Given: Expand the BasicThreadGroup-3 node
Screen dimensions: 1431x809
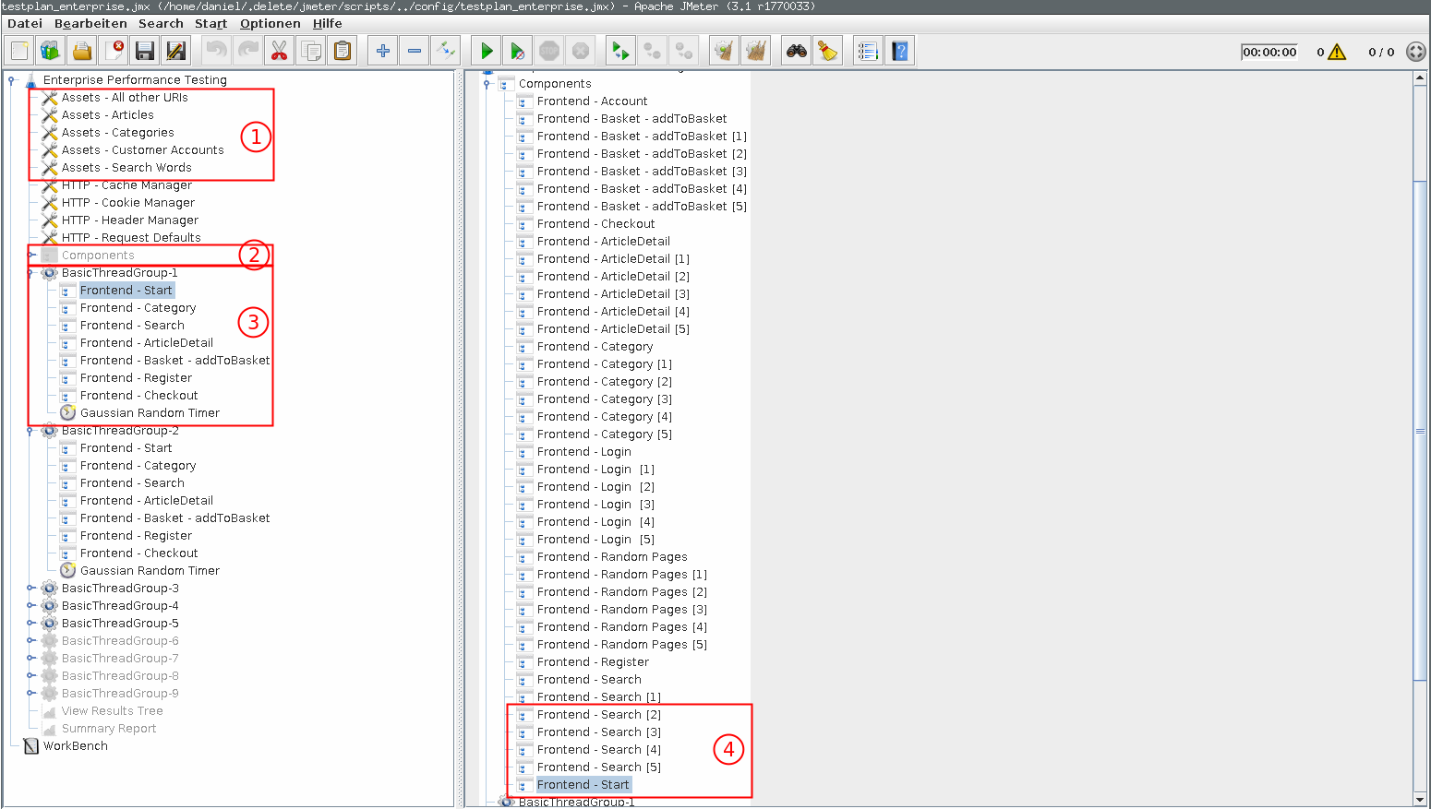Looking at the screenshot, I should (x=31, y=589).
